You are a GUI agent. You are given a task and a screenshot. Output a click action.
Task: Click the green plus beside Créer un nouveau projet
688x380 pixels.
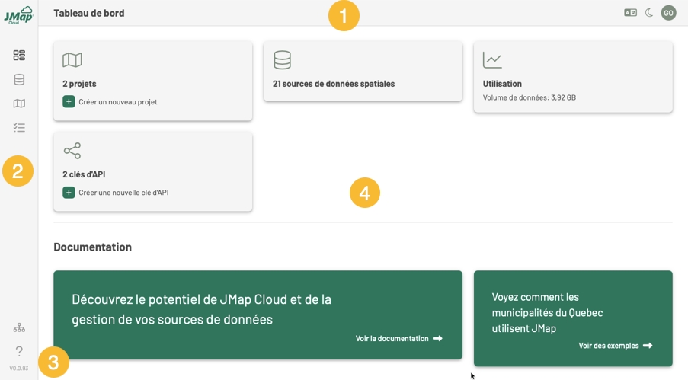pos(69,102)
